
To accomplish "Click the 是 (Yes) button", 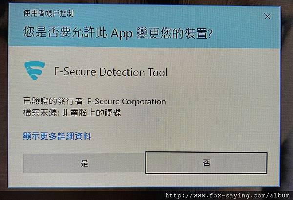I will pos(84,163).
